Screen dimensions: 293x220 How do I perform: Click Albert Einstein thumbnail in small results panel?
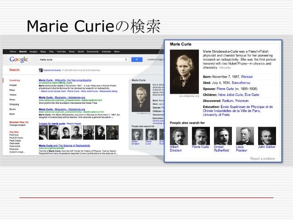pyautogui.click(x=137, y=135)
